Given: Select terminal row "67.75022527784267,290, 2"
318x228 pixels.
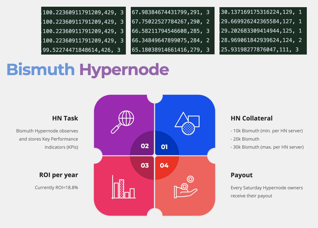Looking at the screenshot, I should (171, 21).
